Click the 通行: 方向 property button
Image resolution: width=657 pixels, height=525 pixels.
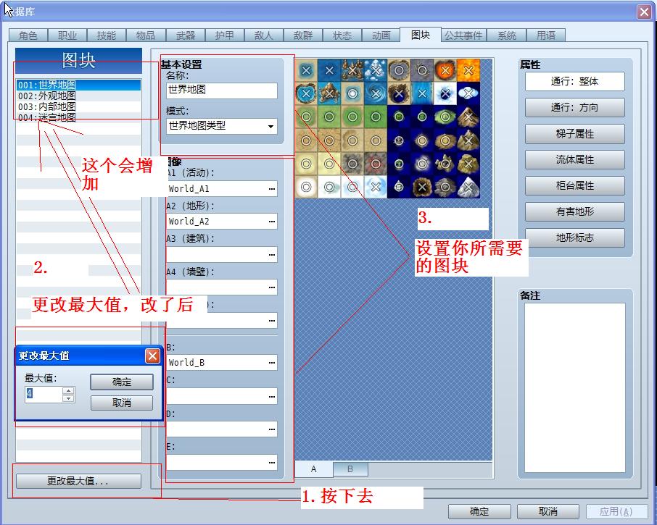point(575,108)
